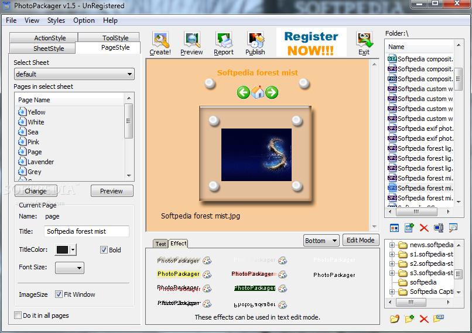The image size is (472, 333).
Task: Click the red X delete icon below the file list
Action: click(x=424, y=228)
